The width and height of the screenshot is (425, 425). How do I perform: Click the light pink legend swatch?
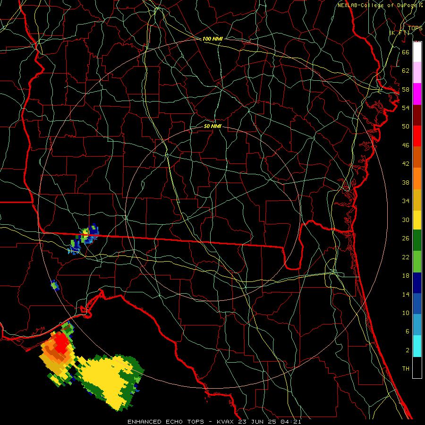coord(417,73)
